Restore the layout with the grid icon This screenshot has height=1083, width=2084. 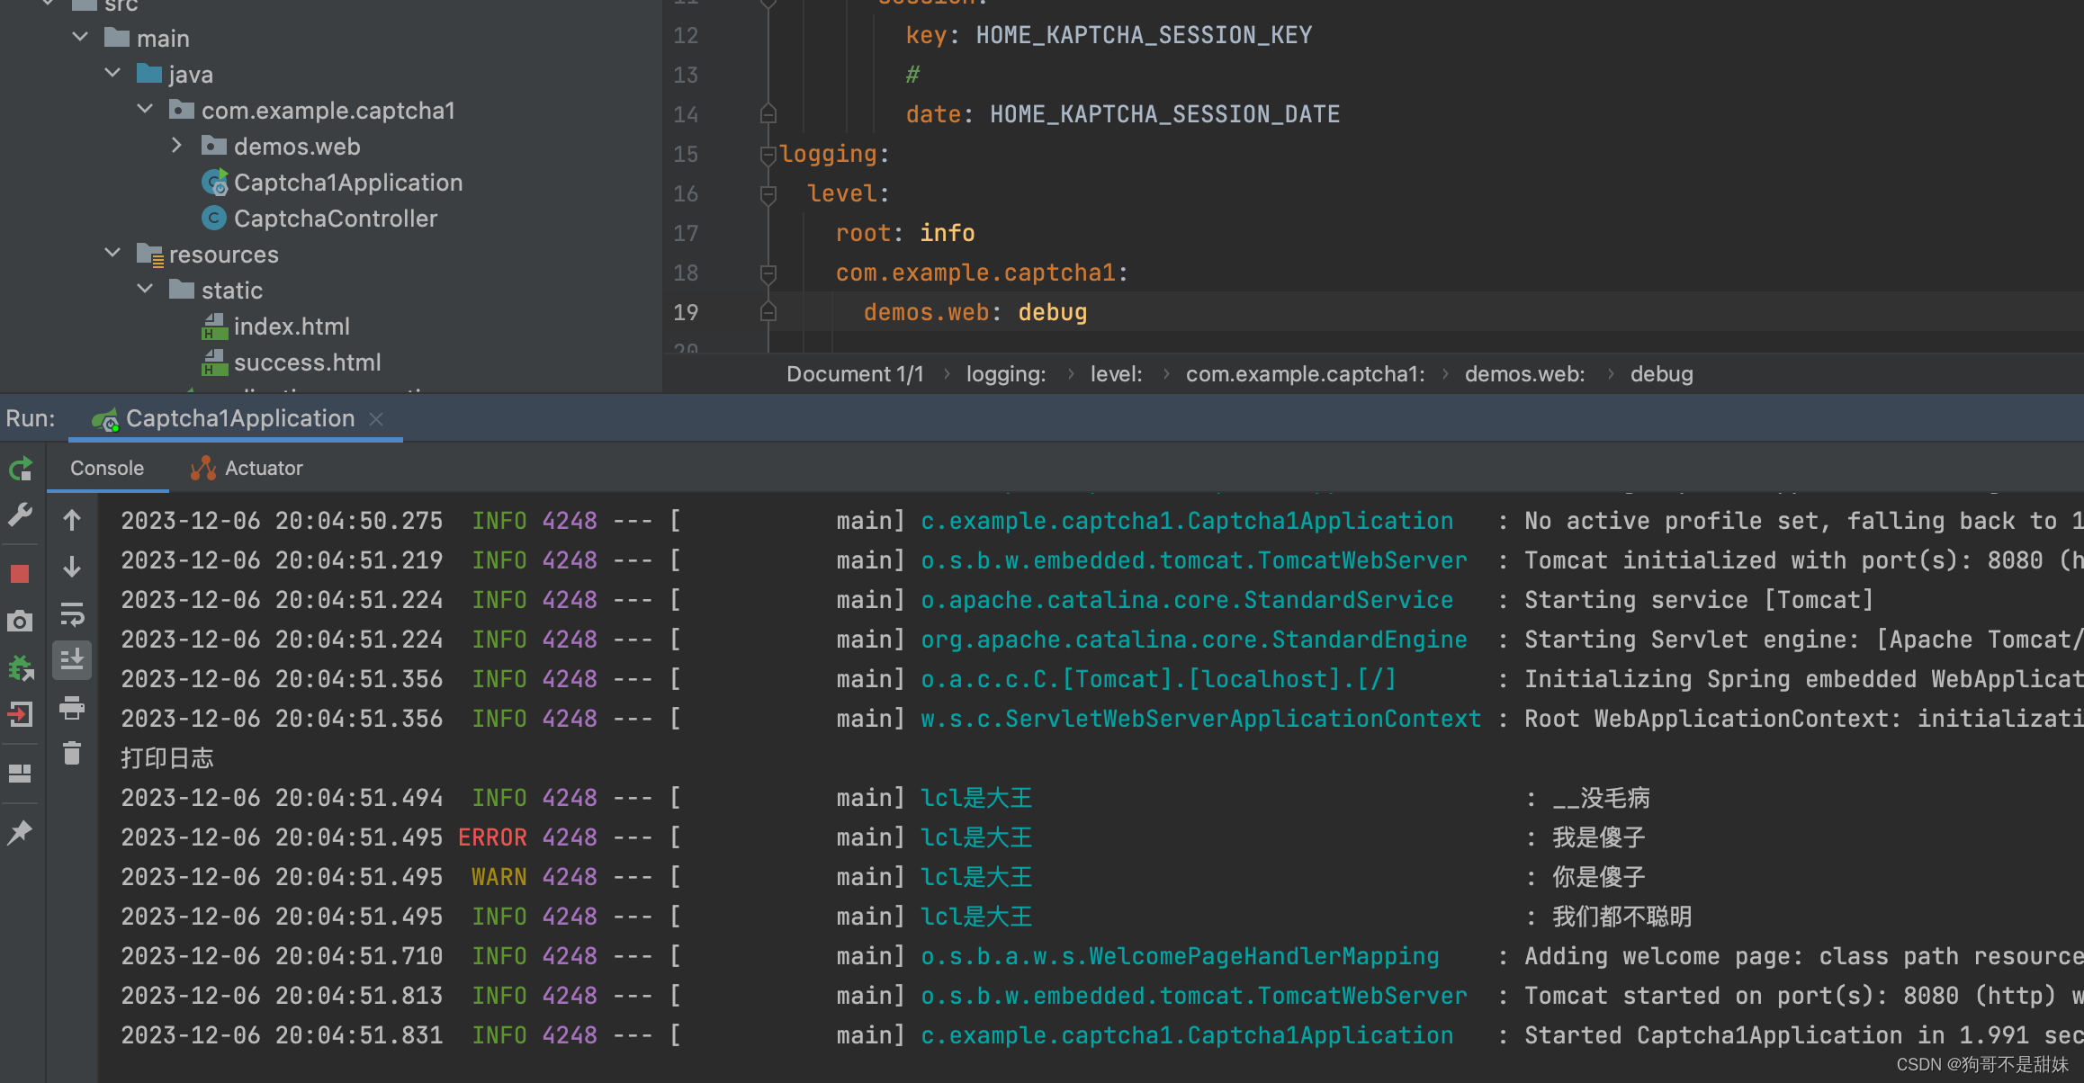20,774
